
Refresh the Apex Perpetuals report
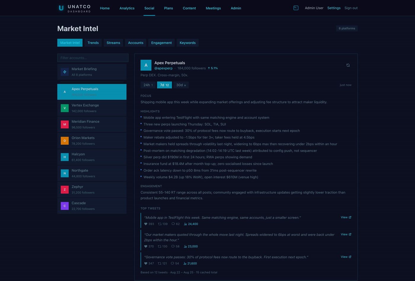(348, 65)
